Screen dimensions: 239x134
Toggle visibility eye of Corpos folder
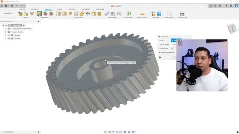coord(9,38)
